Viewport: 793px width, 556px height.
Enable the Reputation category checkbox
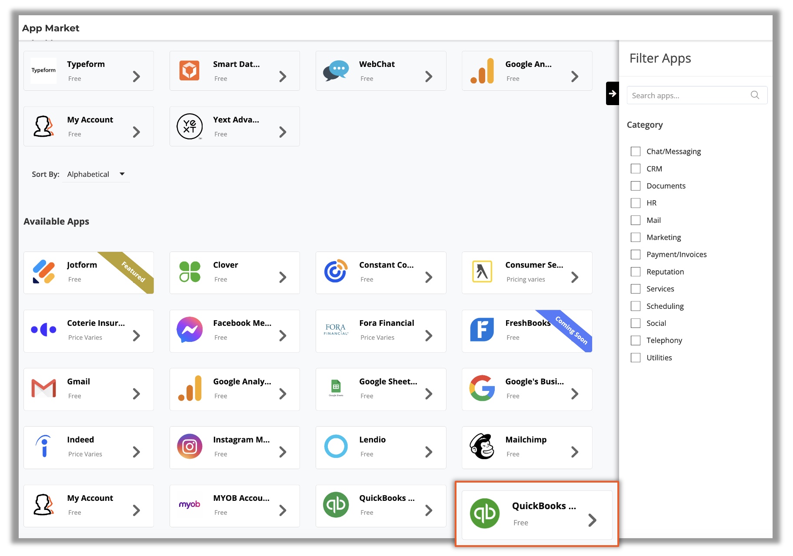(x=636, y=271)
